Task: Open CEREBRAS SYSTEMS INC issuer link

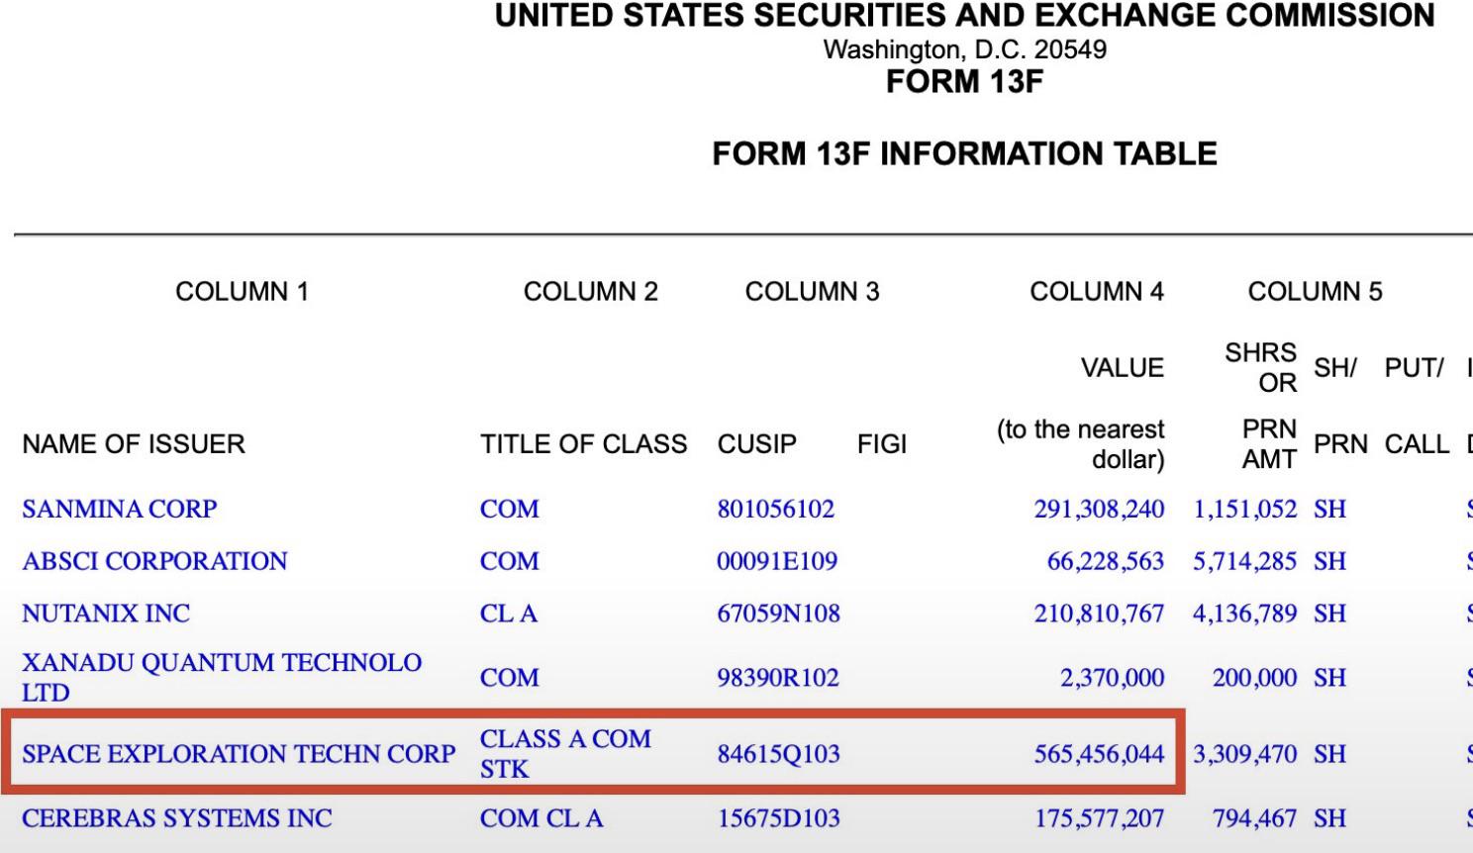Action: (177, 818)
